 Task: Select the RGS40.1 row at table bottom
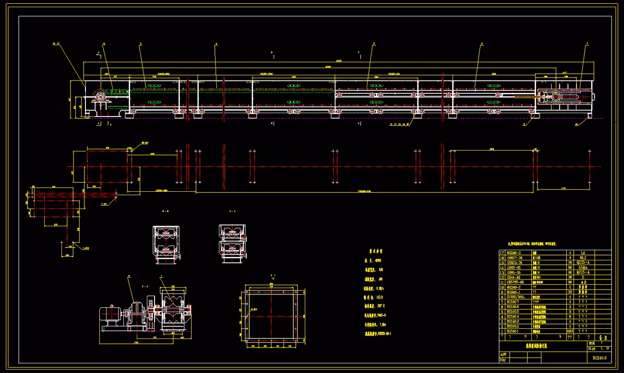tap(555, 331)
